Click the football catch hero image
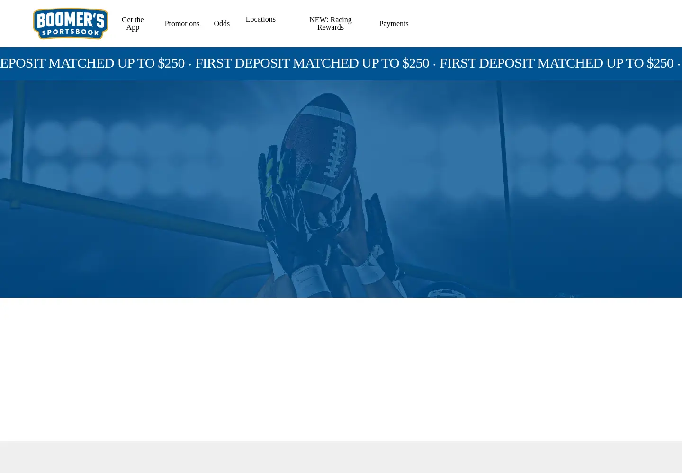The image size is (682, 473). (x=341, y=189)
